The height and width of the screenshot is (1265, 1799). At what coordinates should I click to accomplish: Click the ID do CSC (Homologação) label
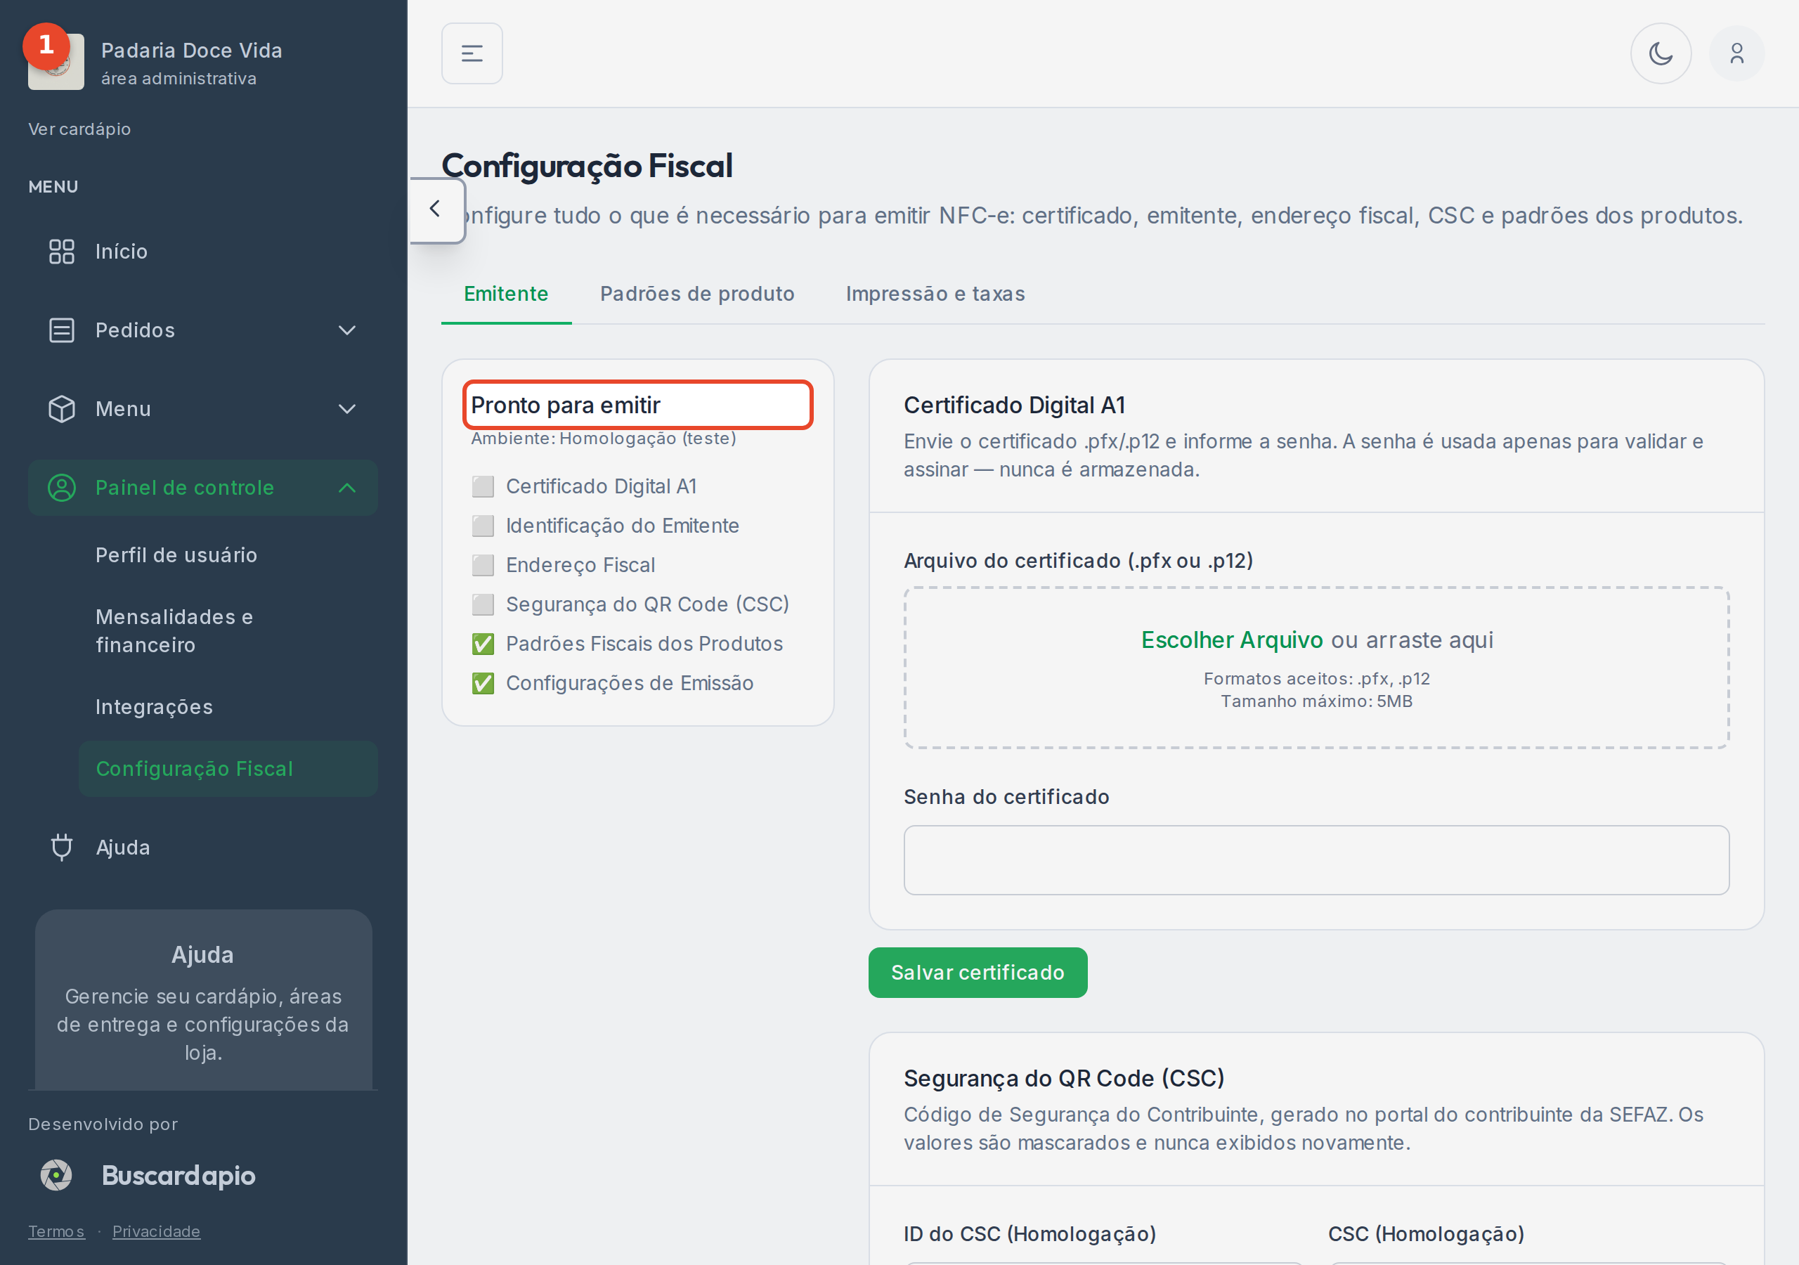tap(1030, 1233)
